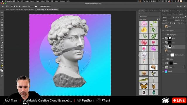The image size is (187, 105).
Task: Hide the head layer
Action: [163, 39]
